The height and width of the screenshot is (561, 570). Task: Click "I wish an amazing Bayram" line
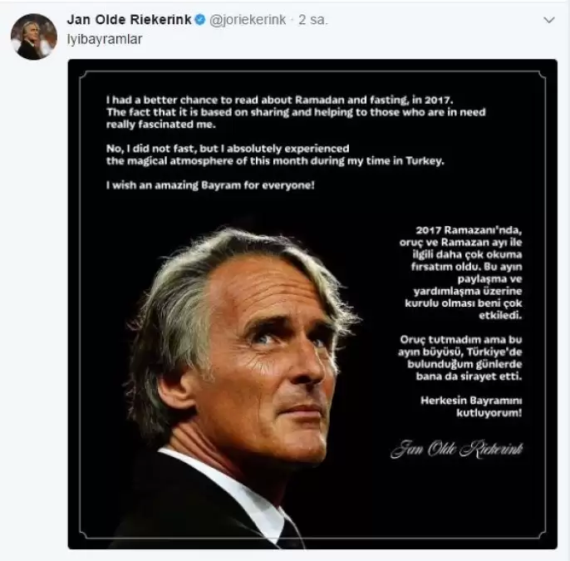pyautogui.click(x=210, y=186)
